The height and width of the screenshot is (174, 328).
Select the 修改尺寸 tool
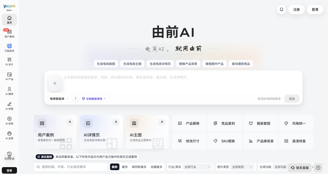tap(189, 141)
